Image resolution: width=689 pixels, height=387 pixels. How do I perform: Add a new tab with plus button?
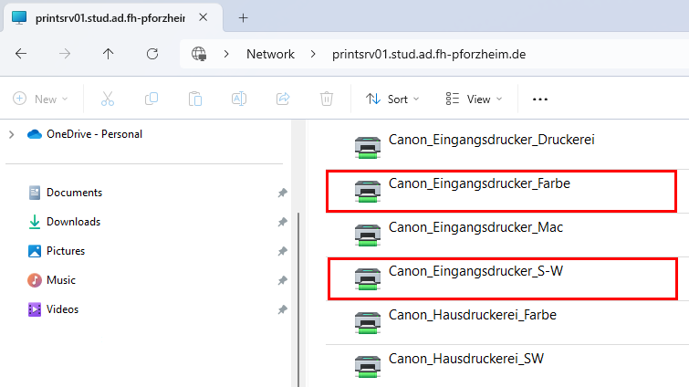243,18
